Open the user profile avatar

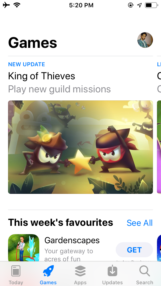[x=145, y=40]
